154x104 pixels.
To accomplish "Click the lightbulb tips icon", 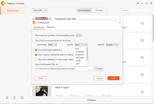I will click(x=7, y=98).
